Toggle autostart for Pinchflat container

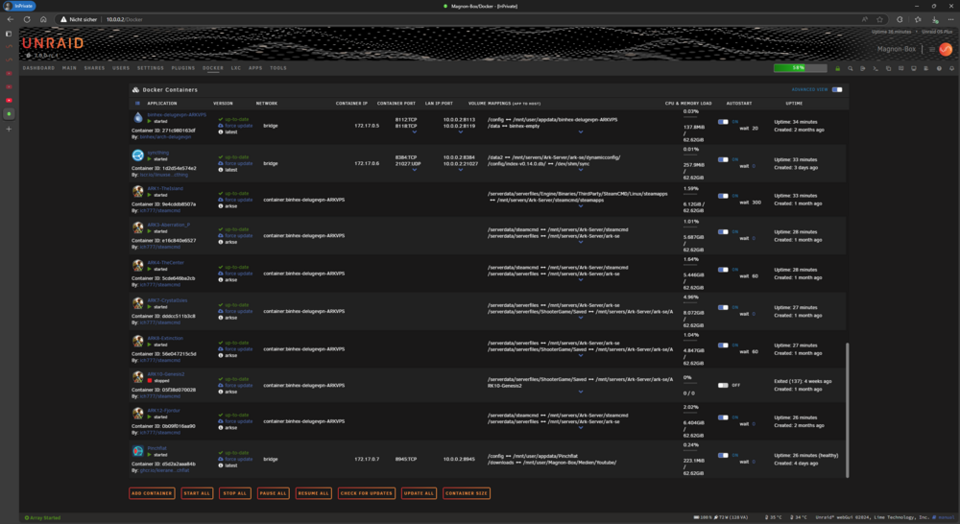click(x=723, y=456)
